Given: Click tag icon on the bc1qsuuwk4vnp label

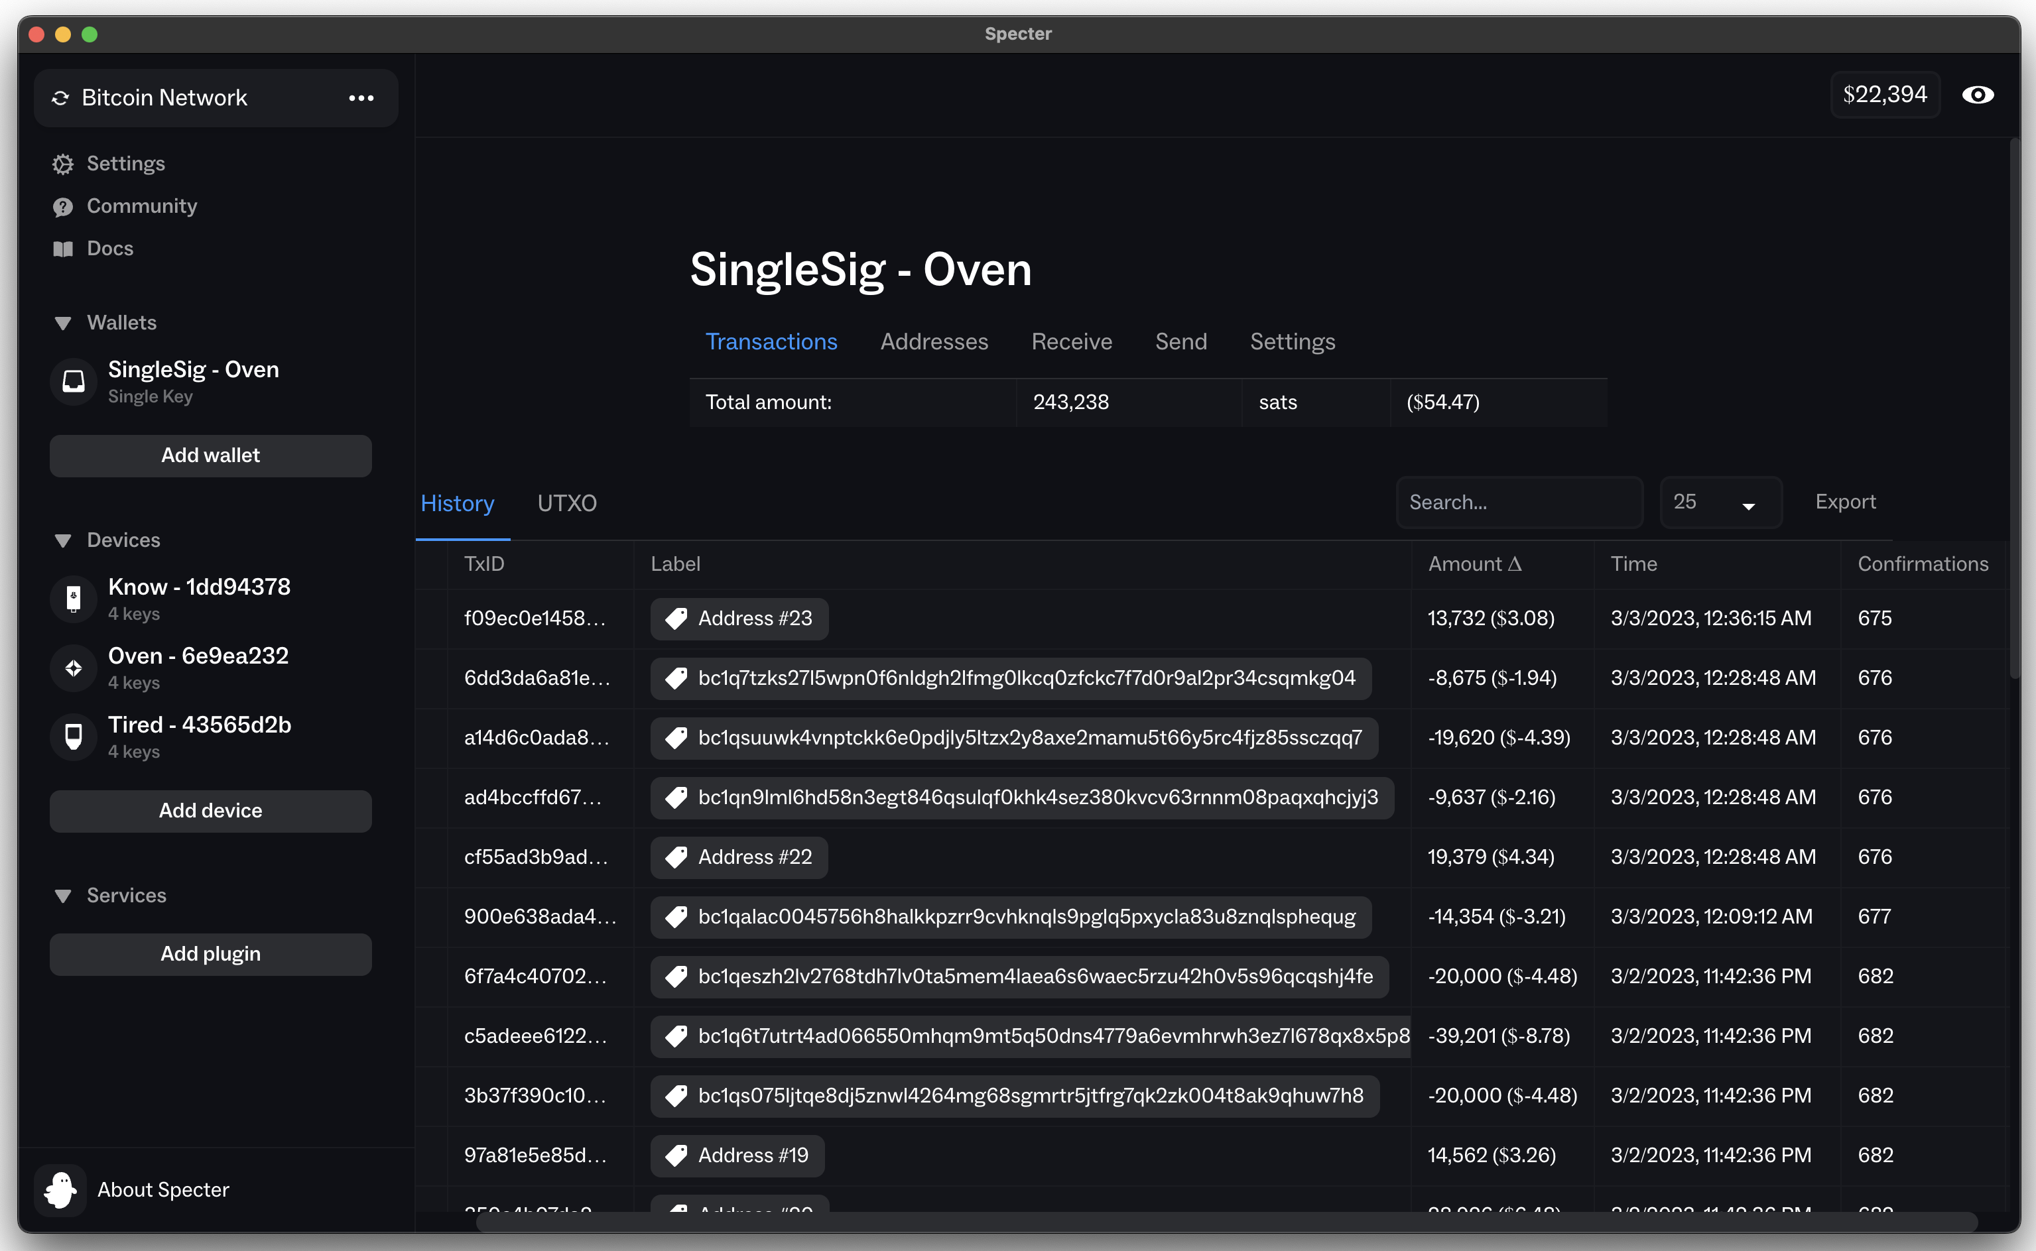Looking at the screenshot, I should click(676, 737).
